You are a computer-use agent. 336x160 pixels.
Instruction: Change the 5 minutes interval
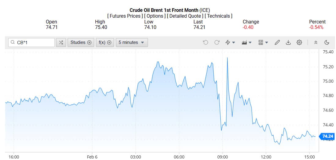[x=131, y=42]
